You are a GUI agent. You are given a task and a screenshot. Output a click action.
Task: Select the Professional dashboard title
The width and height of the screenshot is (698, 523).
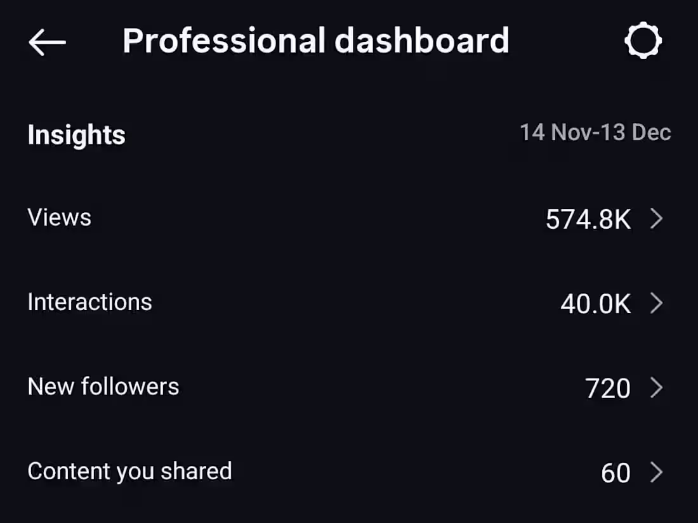(x=316, y=40)
